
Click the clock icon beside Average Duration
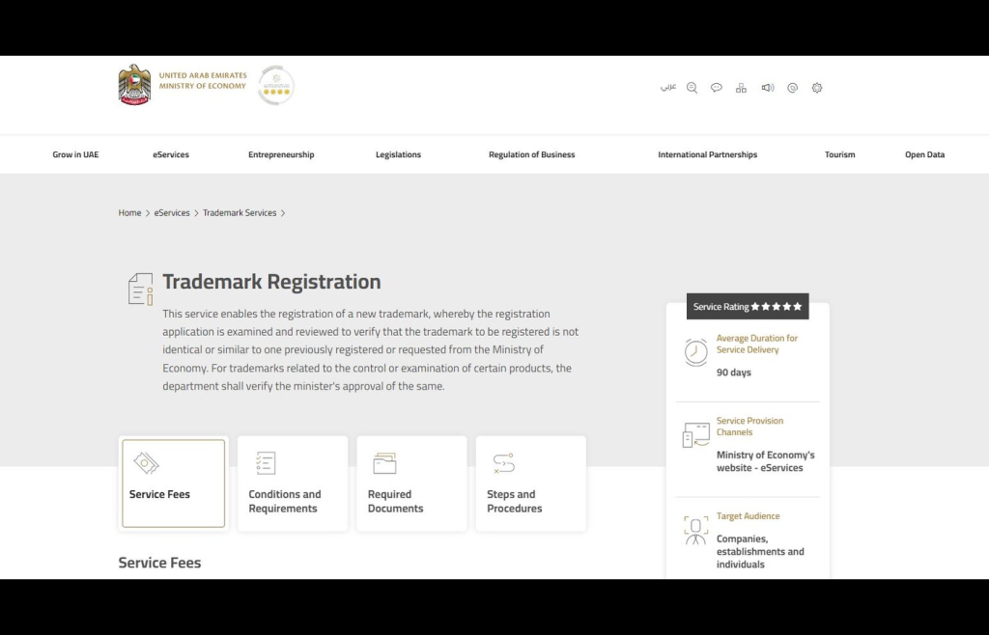[695, 350]
